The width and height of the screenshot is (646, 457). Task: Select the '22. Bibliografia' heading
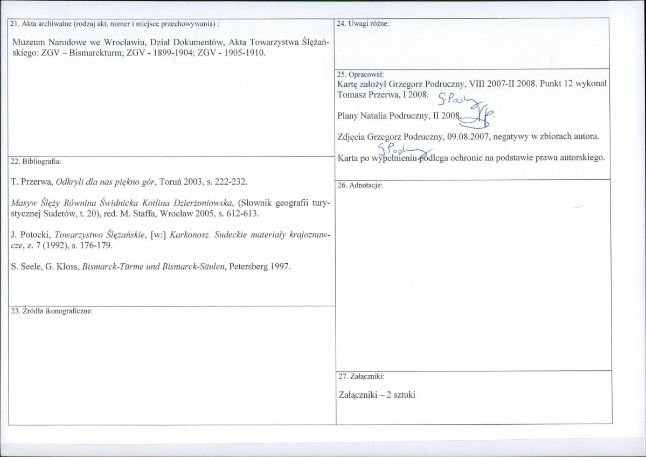[x=36, y=161]
